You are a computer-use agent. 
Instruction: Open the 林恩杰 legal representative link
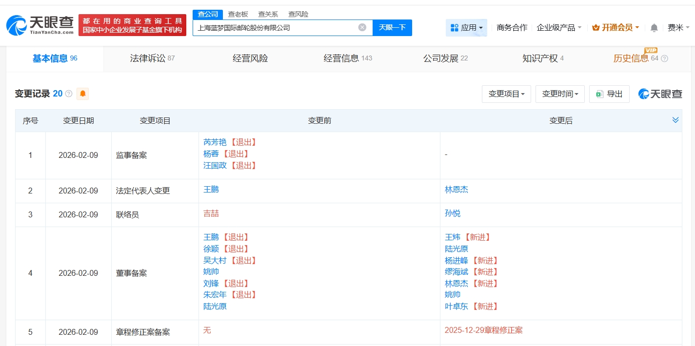click(457, 190)
